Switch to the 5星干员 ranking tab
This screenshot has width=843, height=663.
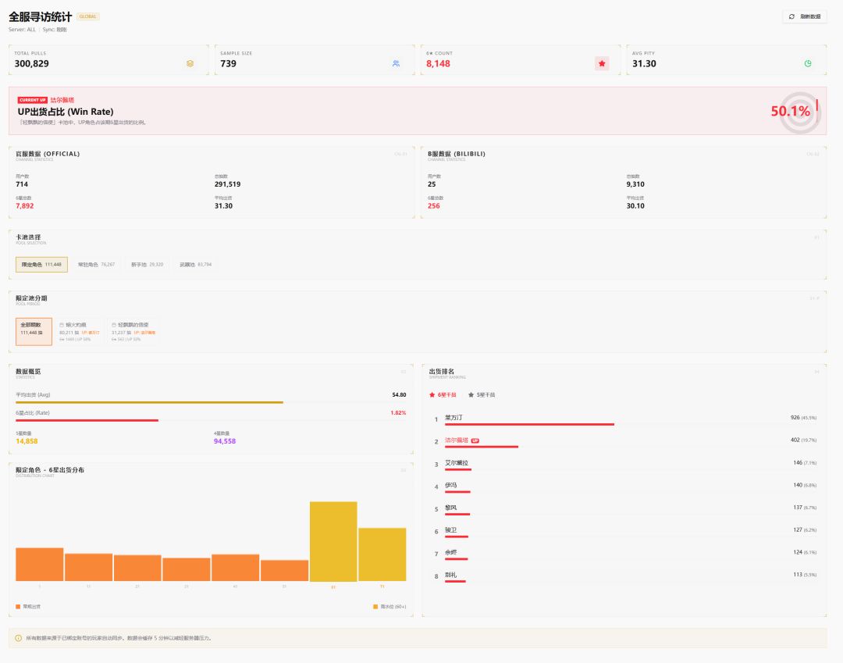coord(482,394)
